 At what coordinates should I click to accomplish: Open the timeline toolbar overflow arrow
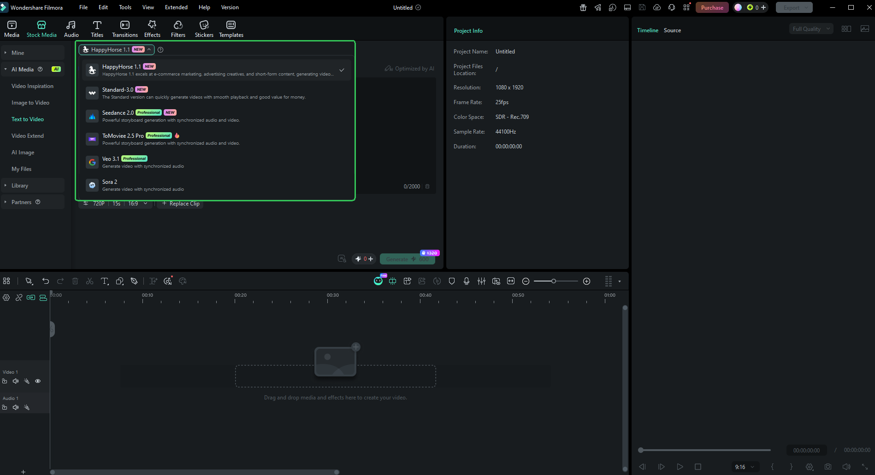pos(620,281)
